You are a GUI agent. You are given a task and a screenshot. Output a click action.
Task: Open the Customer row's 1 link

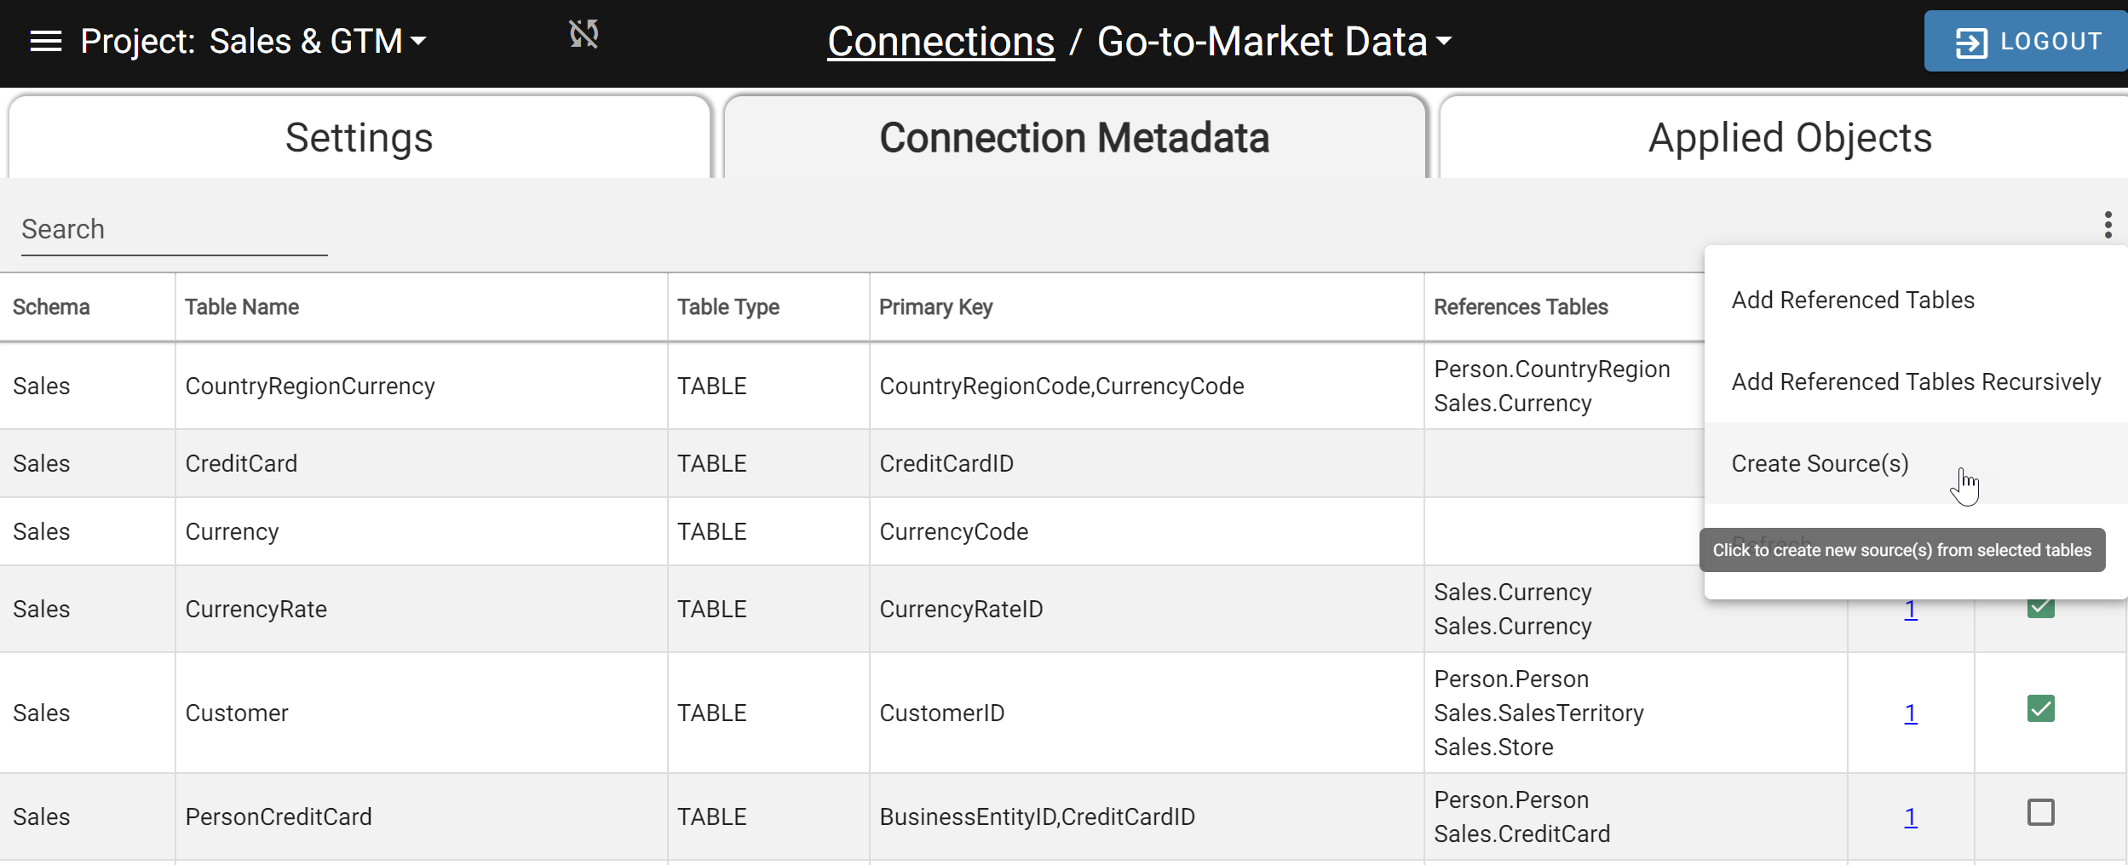click(1911, 713)
